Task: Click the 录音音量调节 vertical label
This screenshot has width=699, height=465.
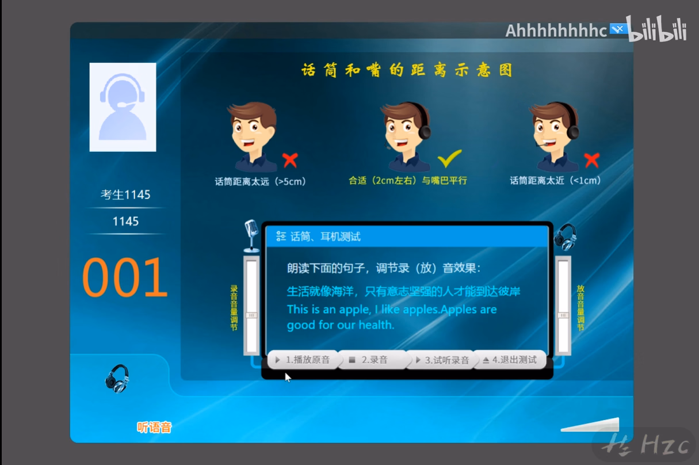Action: (234, 307)
